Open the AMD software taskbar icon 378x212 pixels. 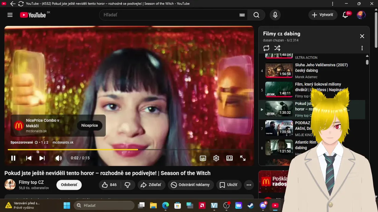(x=202, y=206)
